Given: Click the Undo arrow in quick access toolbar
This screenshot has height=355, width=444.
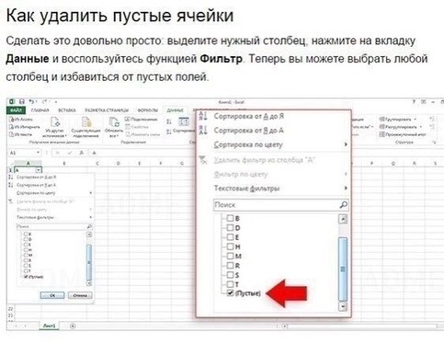Looking at the screenshot, I should (31, 101).
